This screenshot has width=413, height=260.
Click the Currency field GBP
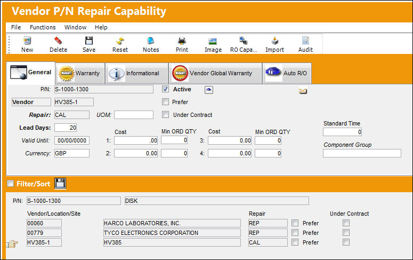point(72,153)
